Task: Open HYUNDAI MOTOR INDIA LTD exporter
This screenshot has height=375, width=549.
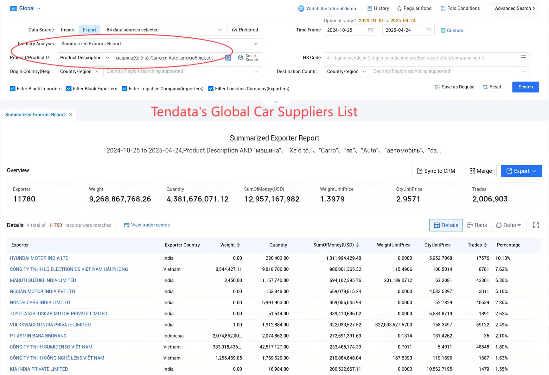Action: click(x=39, y=258)
